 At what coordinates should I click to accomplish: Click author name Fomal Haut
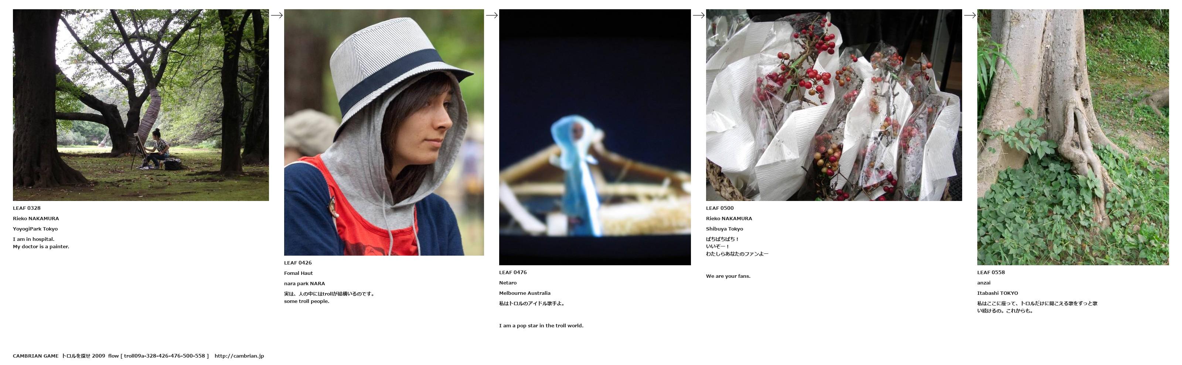298,273
